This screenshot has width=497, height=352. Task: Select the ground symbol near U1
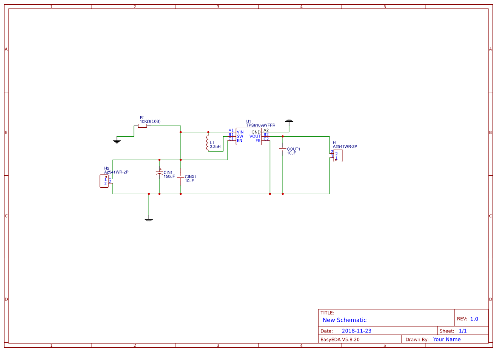point(289,120)
